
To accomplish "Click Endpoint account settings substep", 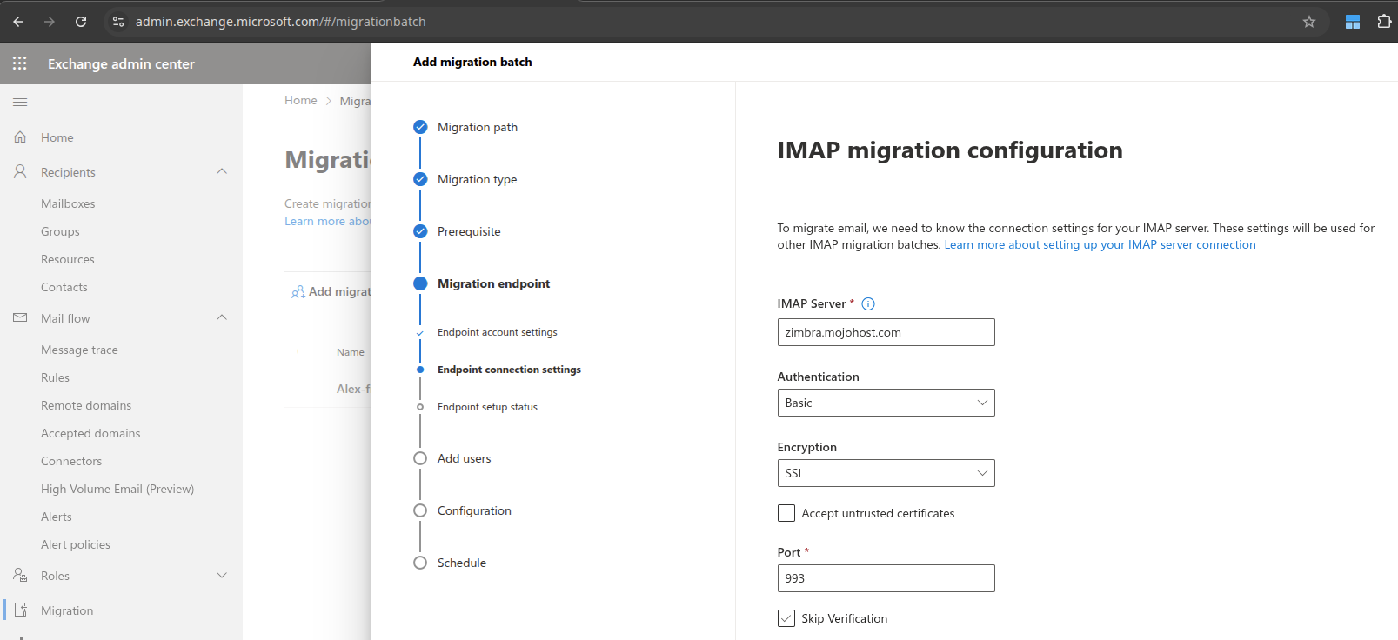I will [497, 332].
